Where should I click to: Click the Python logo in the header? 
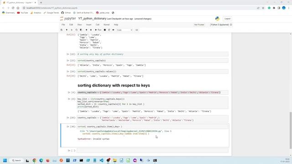pyautogui.click(x=217, y=19)
